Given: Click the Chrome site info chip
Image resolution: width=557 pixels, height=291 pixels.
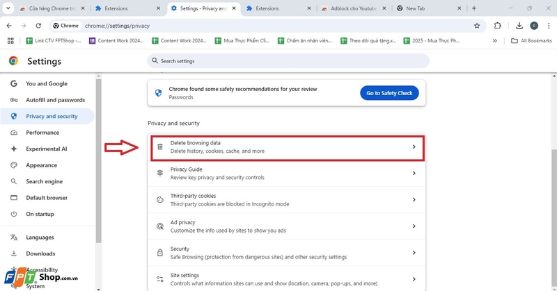Looking at the screenshot, I should point(66,26).
